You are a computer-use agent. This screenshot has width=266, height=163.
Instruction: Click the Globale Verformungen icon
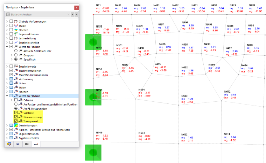[16, 21]
